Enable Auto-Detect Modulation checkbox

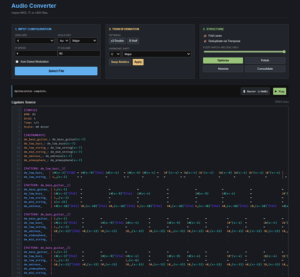(17, 61)
